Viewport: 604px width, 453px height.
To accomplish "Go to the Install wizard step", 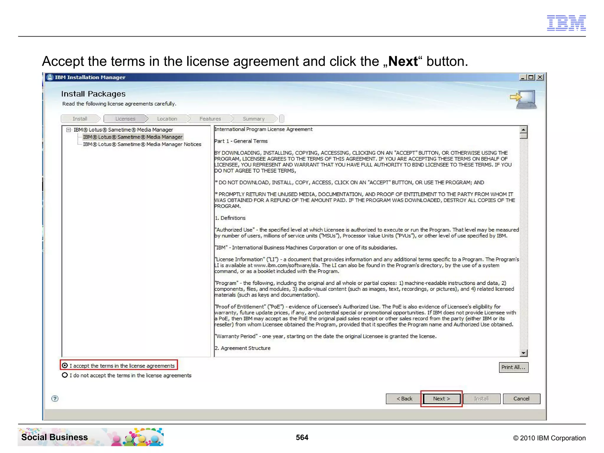I will [x=80, y=119].
